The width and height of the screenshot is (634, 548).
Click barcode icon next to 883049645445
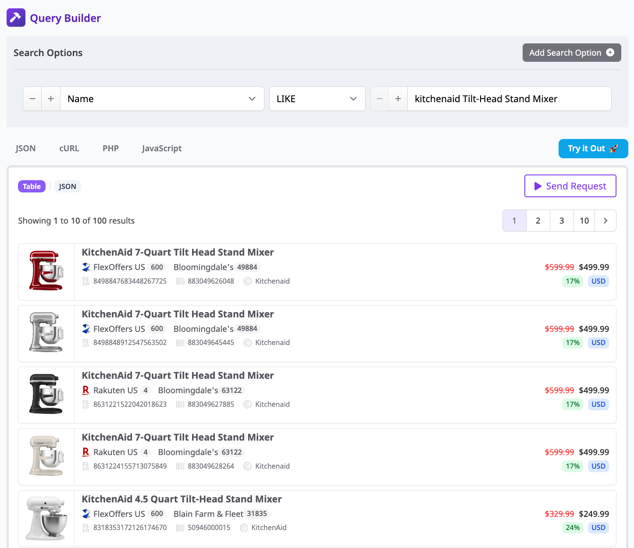pyautogui.click(x=180, y=342)
